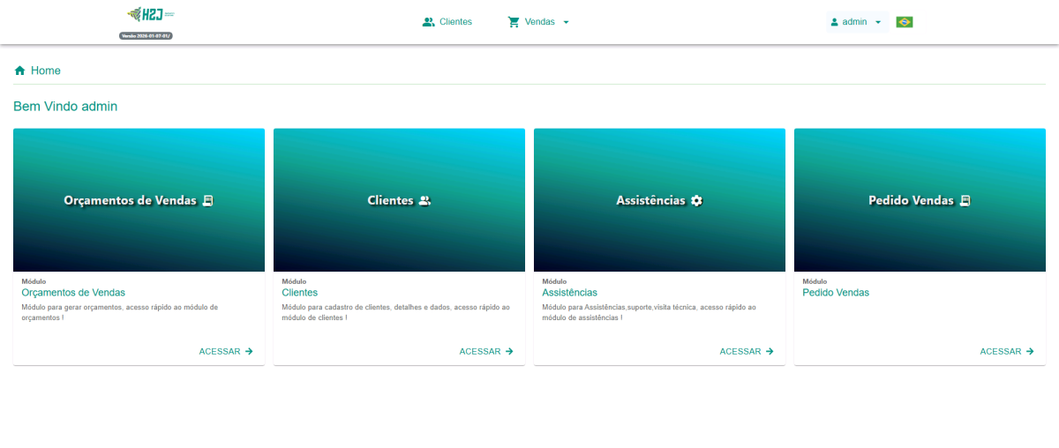Click ACESSAR on Orçamentos de Vendas card

[226, 351]
